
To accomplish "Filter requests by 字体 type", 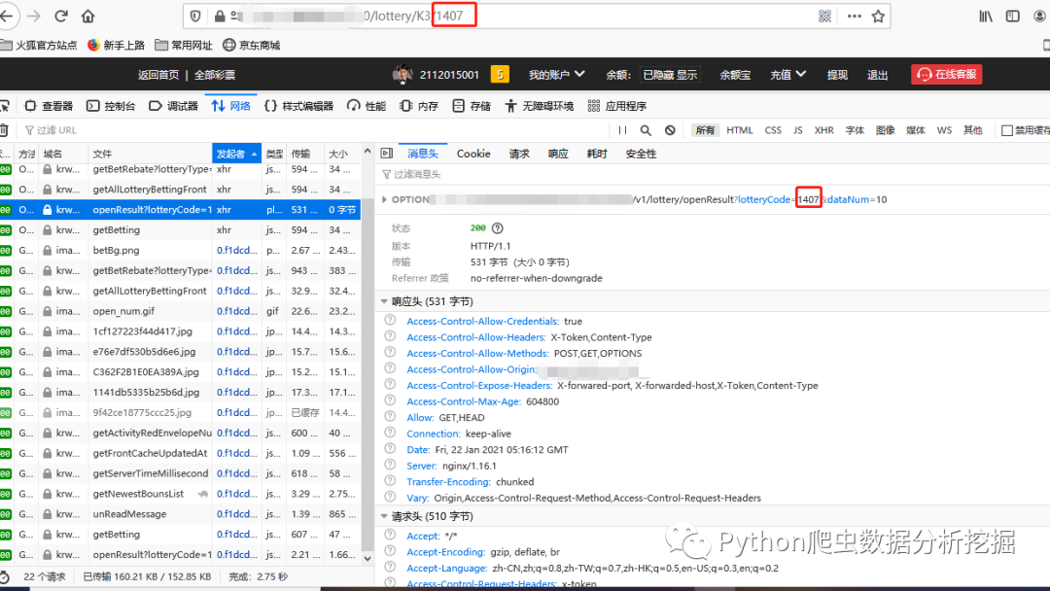I will point(855,130).
